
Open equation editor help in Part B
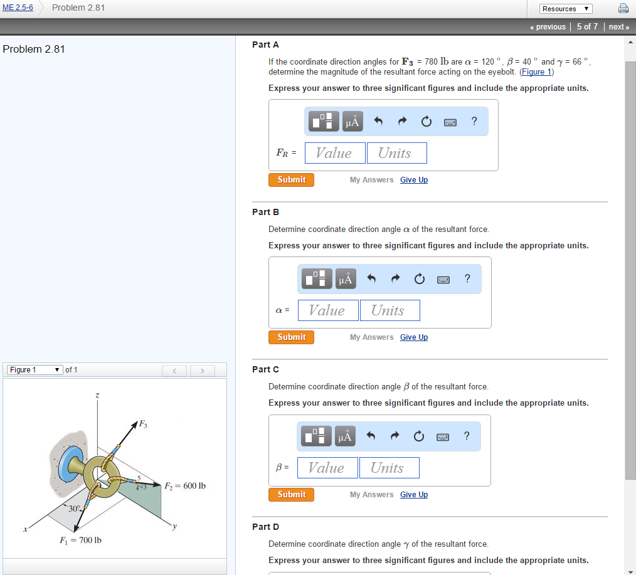click(467, 278)
